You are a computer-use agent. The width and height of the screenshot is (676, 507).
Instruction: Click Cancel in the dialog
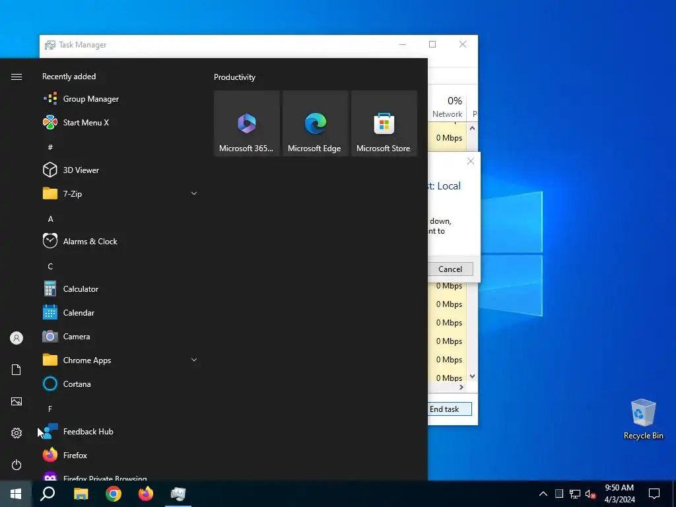tap(450, 269)
